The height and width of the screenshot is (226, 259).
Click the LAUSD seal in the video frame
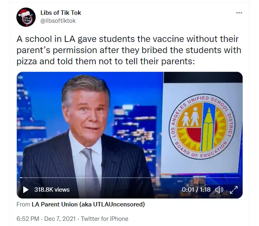[202, 127]
